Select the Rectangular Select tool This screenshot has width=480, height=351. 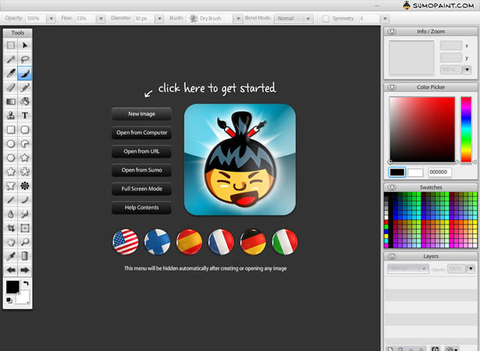11,45
